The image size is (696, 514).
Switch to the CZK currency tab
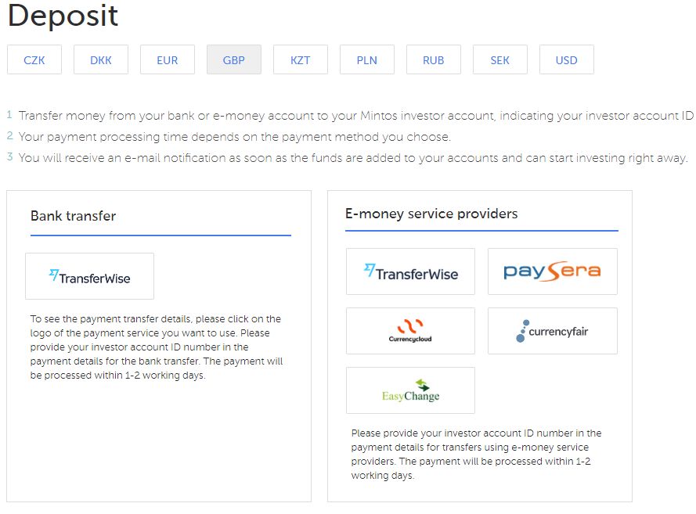pyautogui.click(x=34, y=59)
